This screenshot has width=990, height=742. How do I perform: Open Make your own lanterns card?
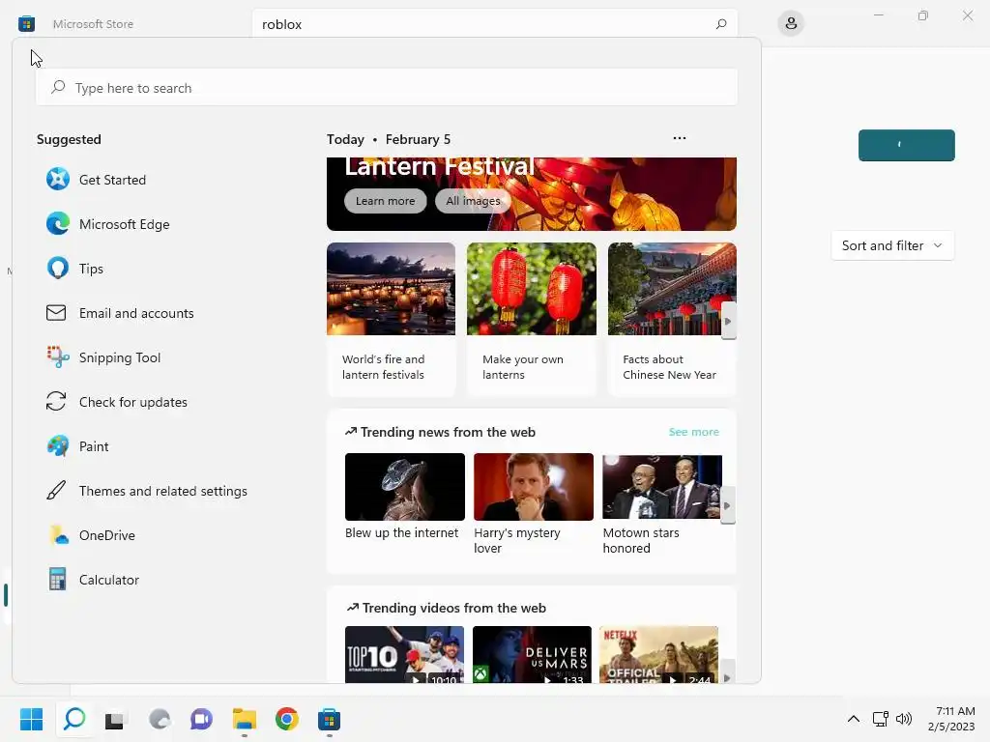pos(531,319)
